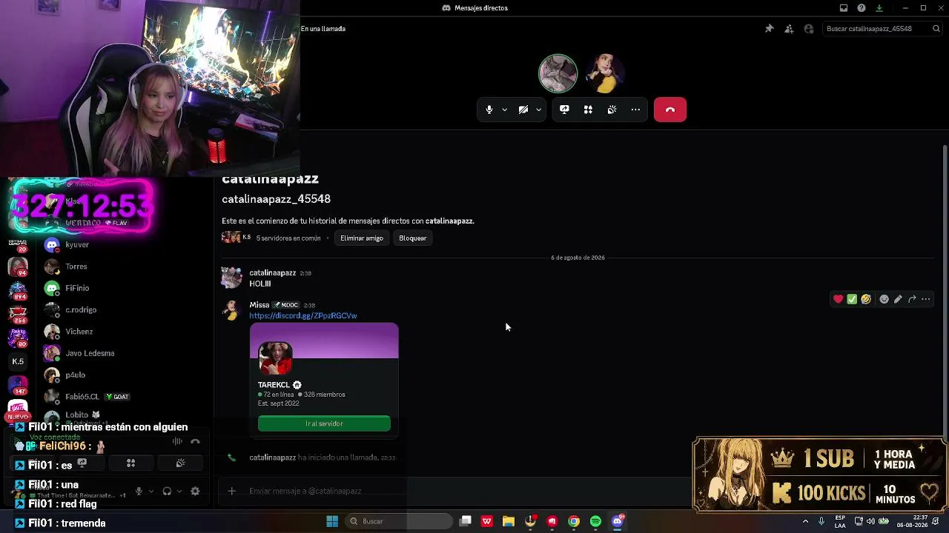Open more message options menu
Image resolution: width=949 pixels, height=533 pixels.
[926, 299]
